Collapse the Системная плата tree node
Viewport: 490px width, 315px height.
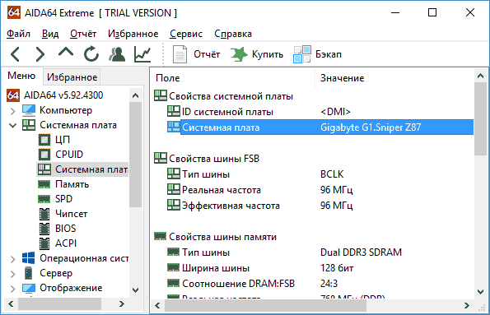12,126
